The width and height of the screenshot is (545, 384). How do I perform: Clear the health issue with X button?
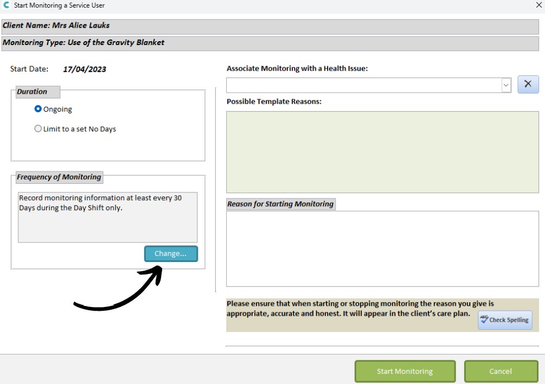pyautogui.click(x=528, y=84)
